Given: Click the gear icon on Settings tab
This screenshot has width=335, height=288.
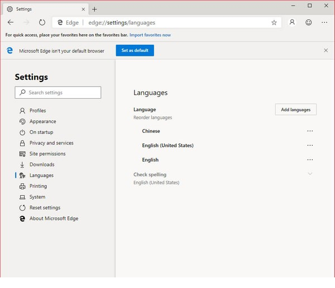Looking at the screenshot, I should (9, 9).
